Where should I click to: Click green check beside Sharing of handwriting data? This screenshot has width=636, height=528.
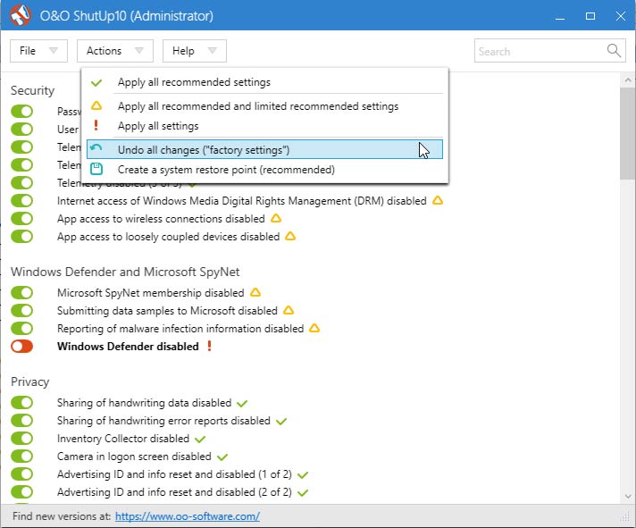coord(242,404)
